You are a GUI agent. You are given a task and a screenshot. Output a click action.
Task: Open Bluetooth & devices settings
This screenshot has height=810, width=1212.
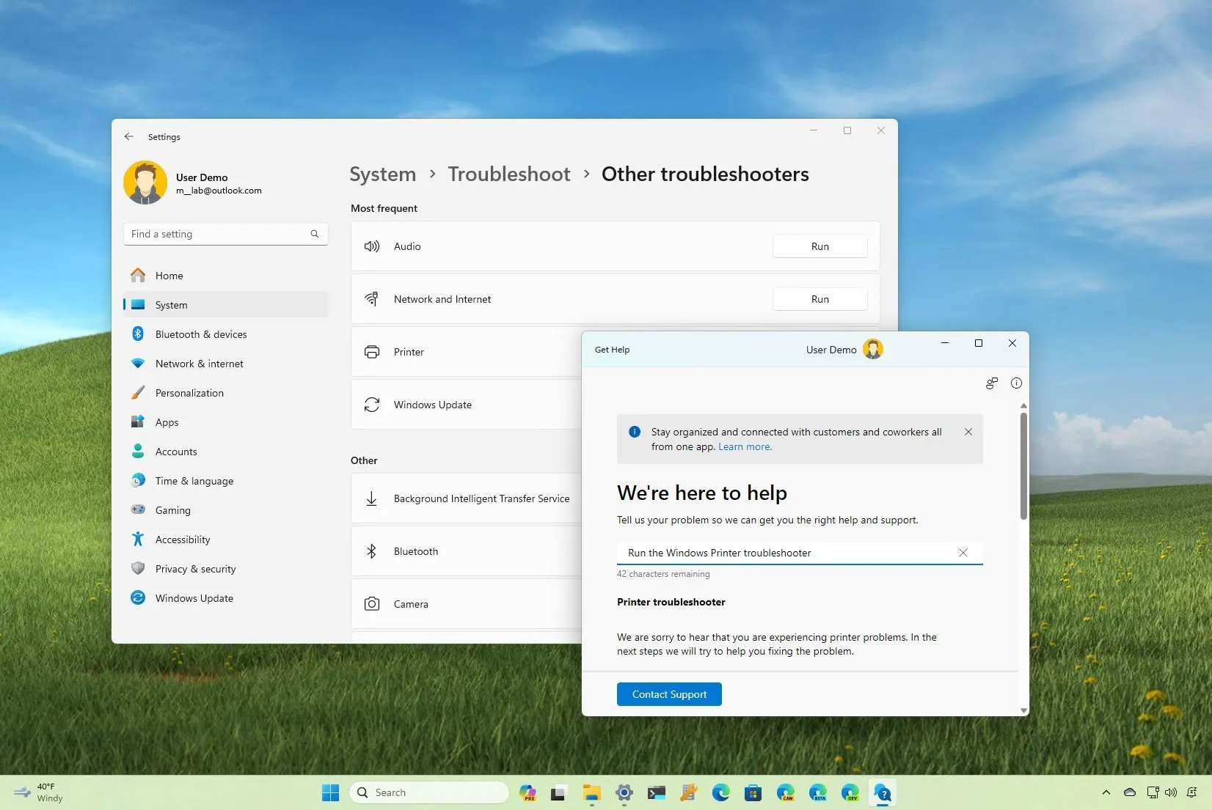226,334
